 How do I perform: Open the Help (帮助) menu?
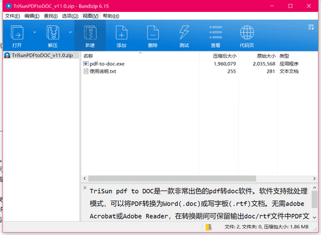tap(111, 16)
